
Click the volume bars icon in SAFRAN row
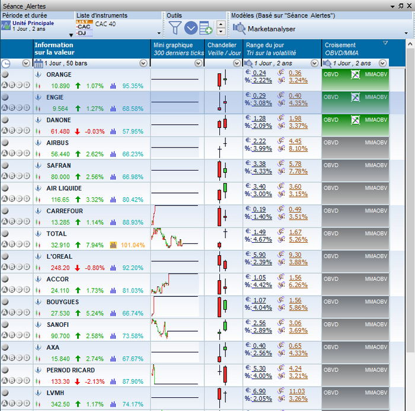click(x=113, y=177)
